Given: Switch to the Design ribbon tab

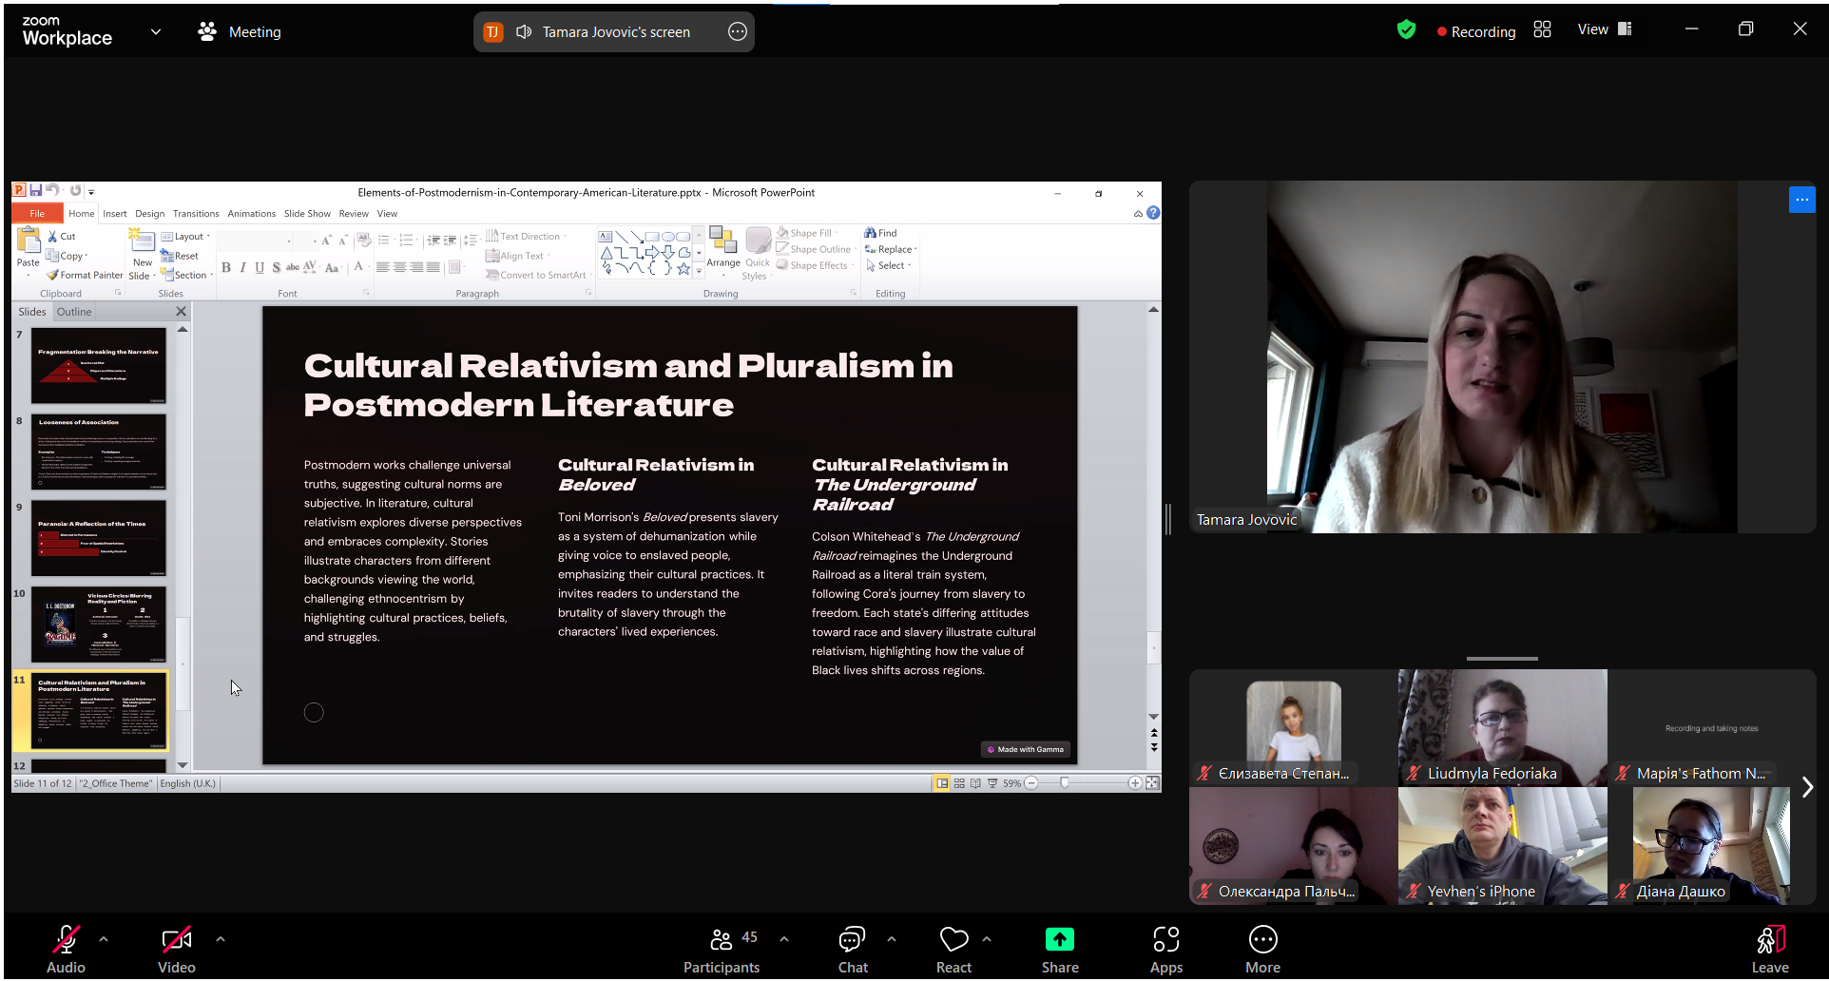Looking at the screenshot, I should [x=149, y=214].
